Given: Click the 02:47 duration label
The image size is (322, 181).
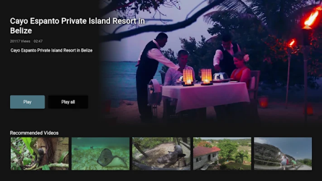Looking at the screenshot, I should [38, 41].
